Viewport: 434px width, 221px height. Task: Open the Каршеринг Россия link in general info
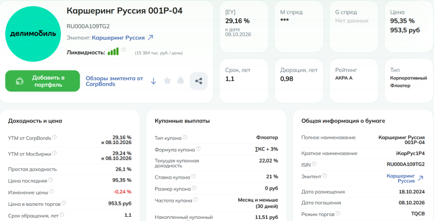[x=401, y=178]
